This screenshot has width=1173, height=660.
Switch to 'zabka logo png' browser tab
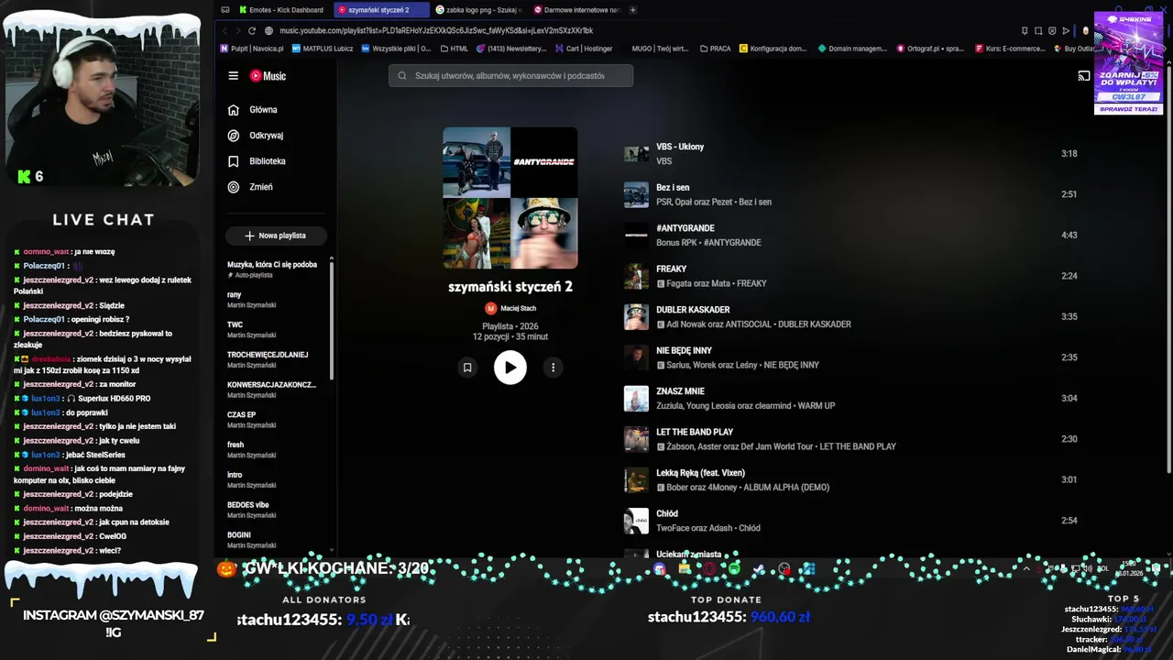(x=477, y=10)
